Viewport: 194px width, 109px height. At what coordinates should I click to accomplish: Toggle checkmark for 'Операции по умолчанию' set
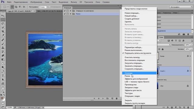click(65, 11)
